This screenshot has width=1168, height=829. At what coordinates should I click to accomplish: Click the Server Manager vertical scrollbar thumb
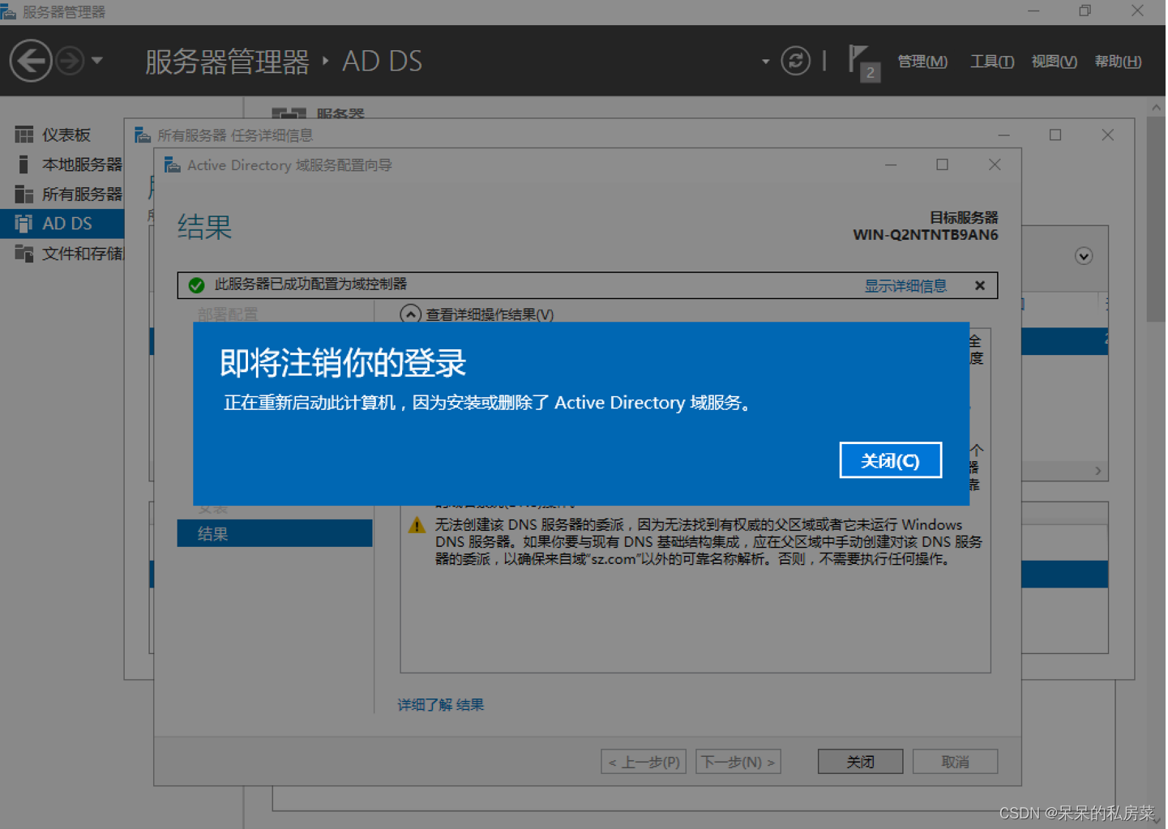click(1157, 220)
